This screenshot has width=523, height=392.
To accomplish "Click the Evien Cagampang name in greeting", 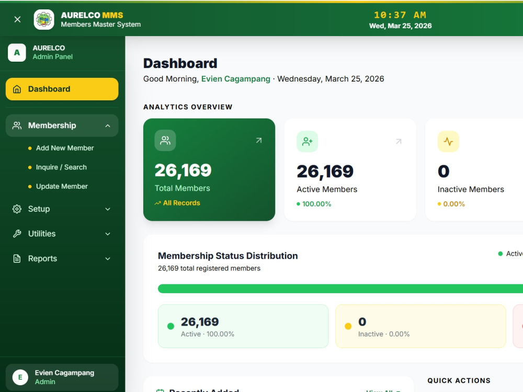I will (236, 79).
